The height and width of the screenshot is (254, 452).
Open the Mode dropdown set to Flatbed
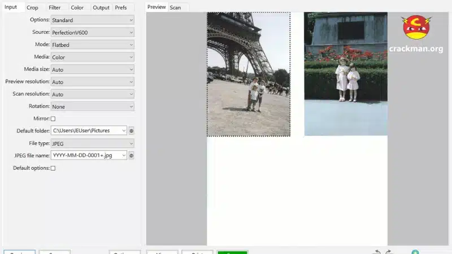coord(92,45)
